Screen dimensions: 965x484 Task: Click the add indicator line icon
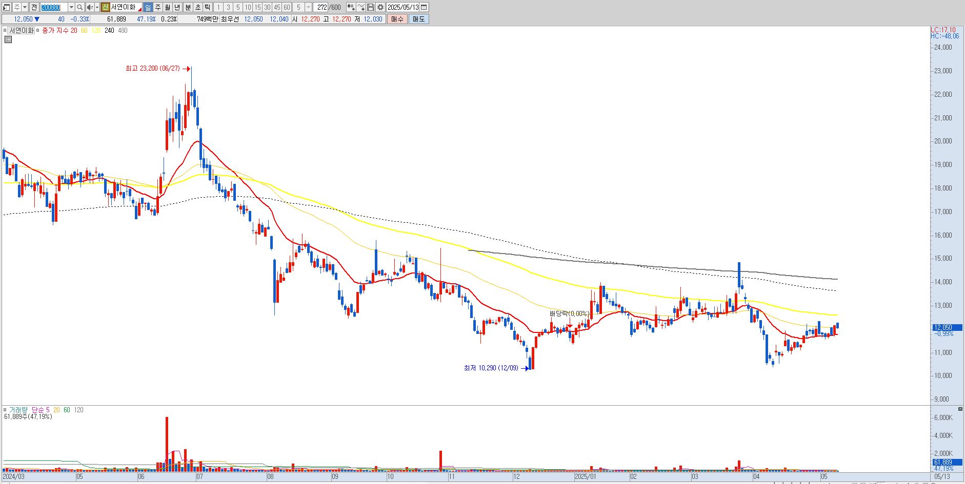[x=361, y=7]
